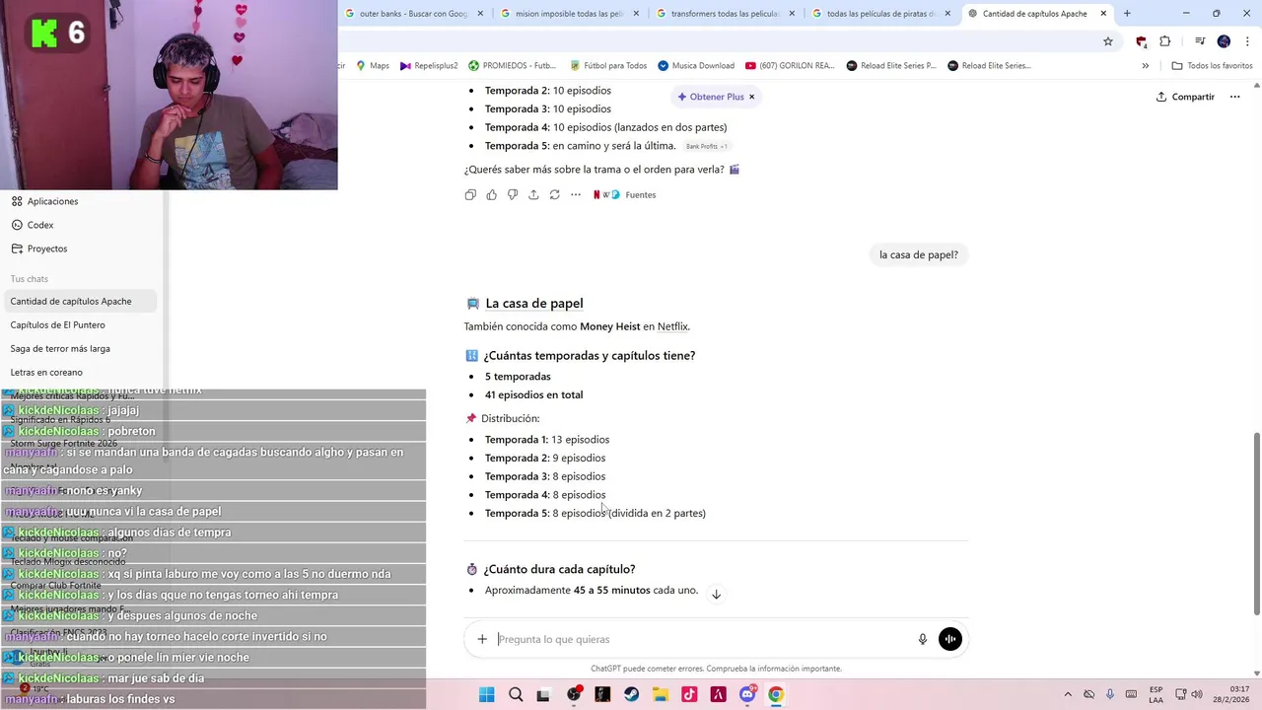Click the share-upload icon under the response
This screenshot has height=710, width=1262.
click(533, 195)
